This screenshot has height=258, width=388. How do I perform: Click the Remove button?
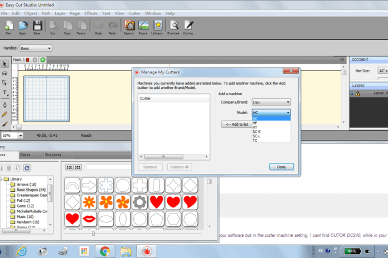(150, 167)
